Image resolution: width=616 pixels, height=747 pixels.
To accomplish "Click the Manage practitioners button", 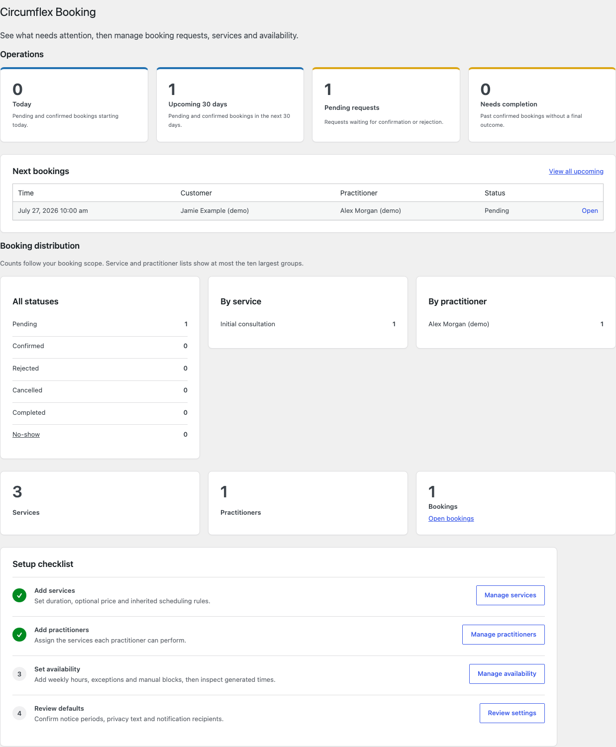I will pos(503,635).
